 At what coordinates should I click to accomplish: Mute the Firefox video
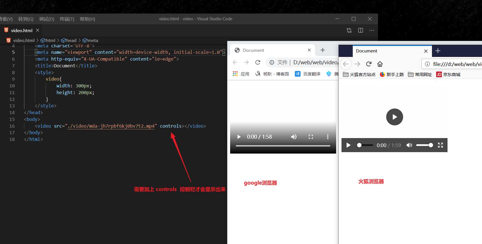(409, 145)
